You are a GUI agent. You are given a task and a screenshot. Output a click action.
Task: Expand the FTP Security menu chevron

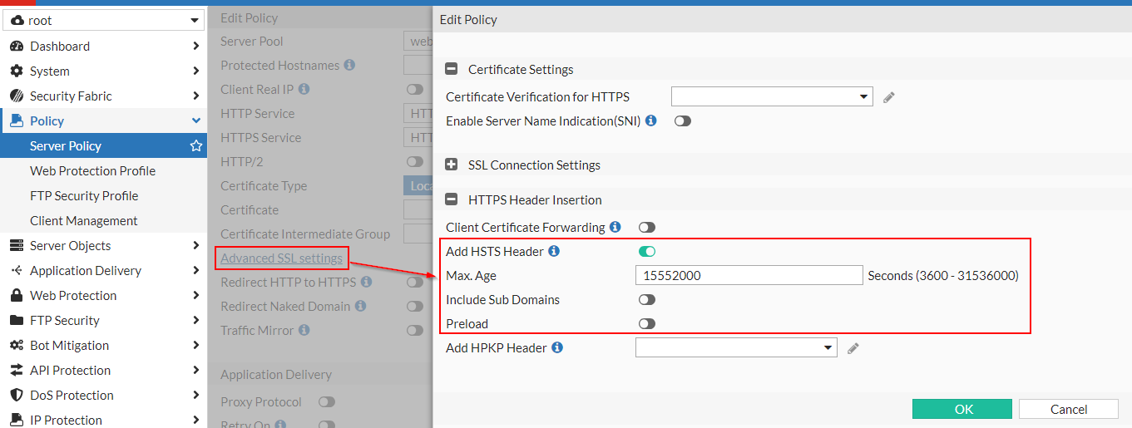coord(196,321)
